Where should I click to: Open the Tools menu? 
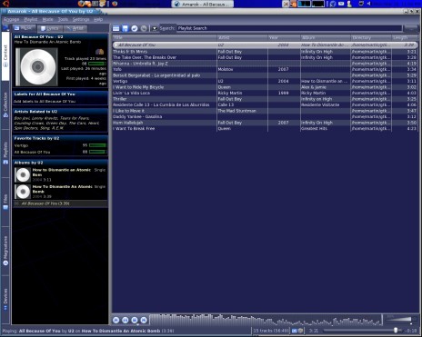63,19
